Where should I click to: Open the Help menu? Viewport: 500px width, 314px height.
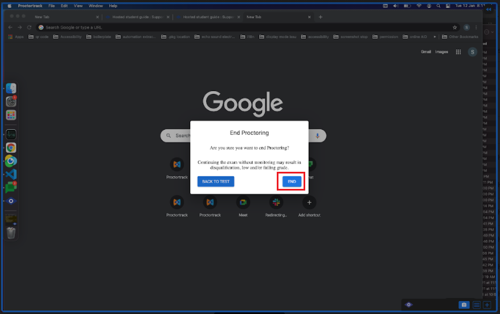click(113, 6)
